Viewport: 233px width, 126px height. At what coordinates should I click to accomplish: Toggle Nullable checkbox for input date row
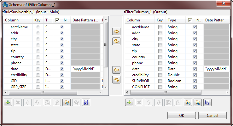pos(62,69)
